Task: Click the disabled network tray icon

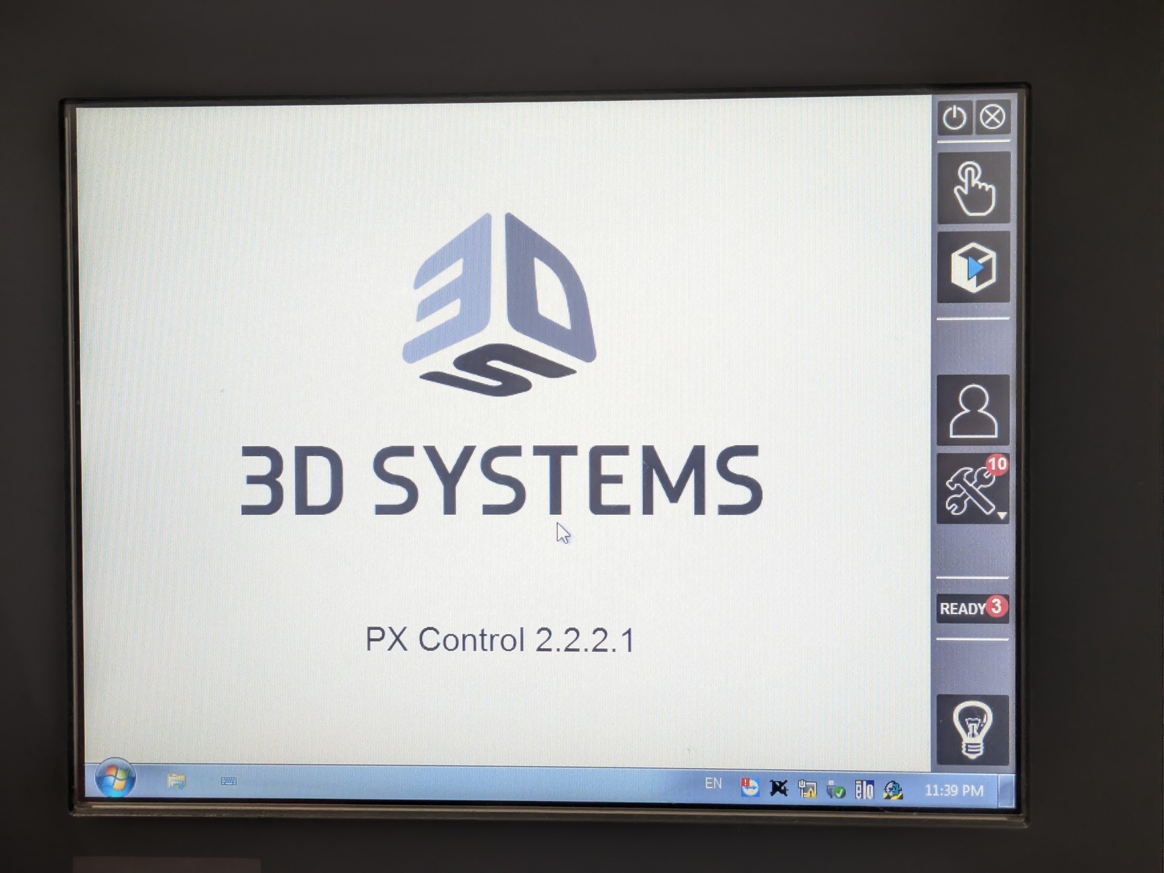Action: tap(778, 788)
